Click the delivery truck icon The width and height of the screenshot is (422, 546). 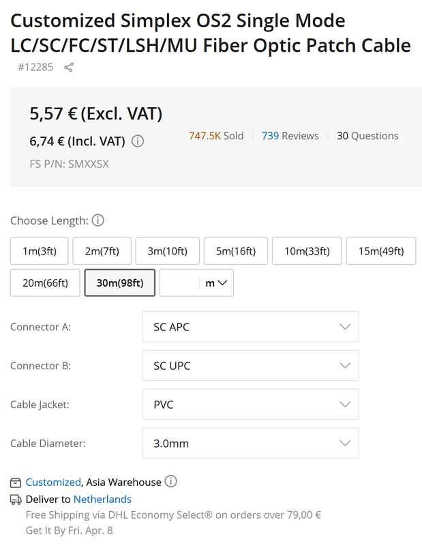coord(16,500)
